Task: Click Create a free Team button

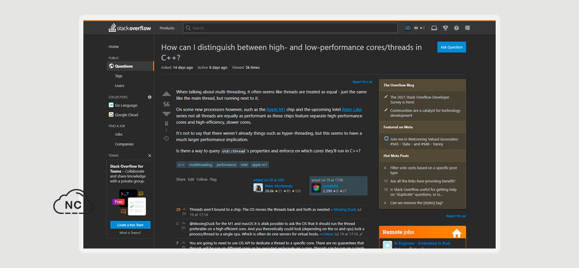Action: (130, 225)
